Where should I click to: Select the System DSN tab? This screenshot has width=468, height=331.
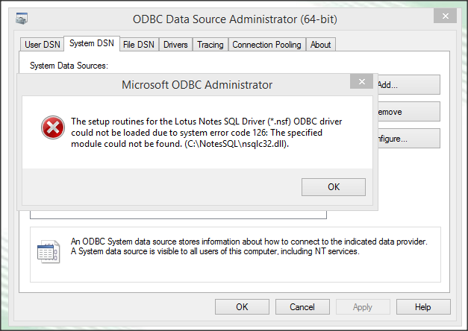(x=91, y=44)
